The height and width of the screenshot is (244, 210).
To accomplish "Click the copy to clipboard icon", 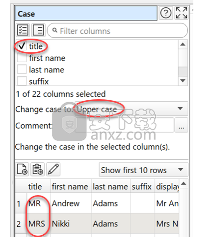I will (x=38, y=169).
